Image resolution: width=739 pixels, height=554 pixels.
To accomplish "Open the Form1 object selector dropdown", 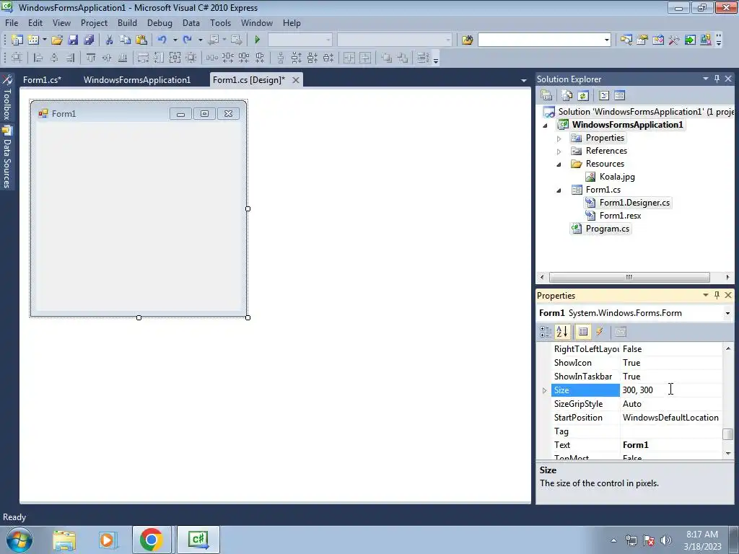I will pos(727,313).
